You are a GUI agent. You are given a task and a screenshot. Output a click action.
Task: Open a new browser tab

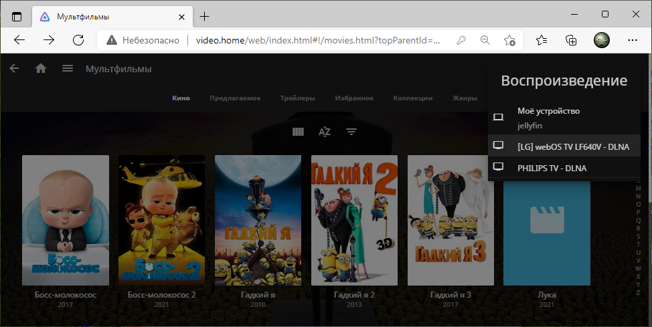[204, 17]
